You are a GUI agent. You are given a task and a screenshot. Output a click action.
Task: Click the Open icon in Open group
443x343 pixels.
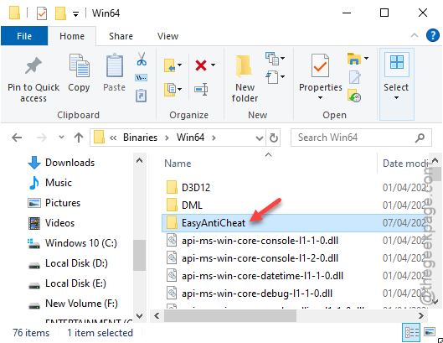coord(354,59)
